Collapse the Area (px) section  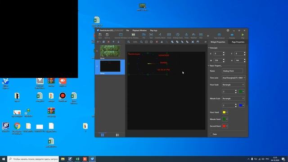(209, 48)
